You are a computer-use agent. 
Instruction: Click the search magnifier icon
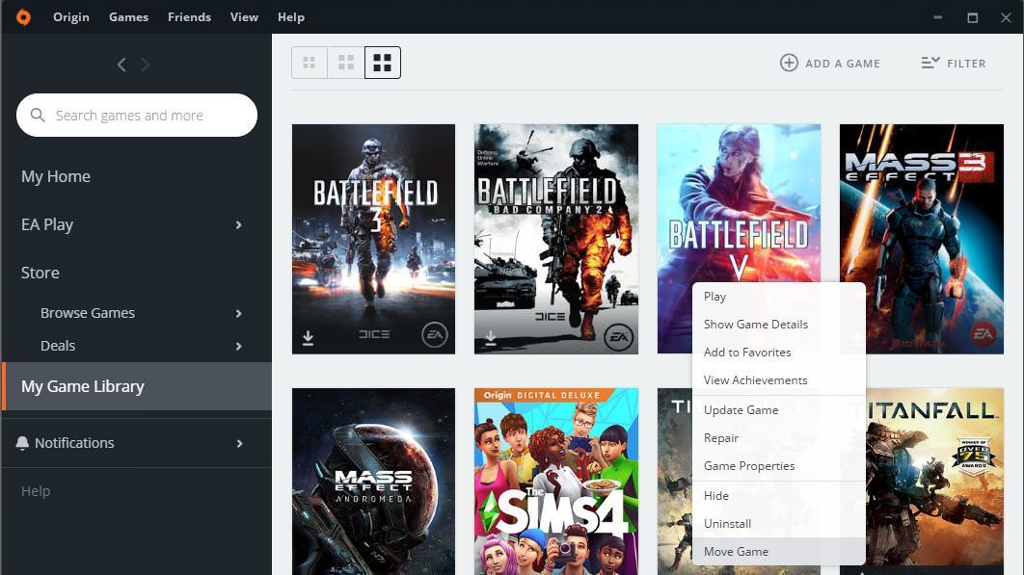pos(38,116)
